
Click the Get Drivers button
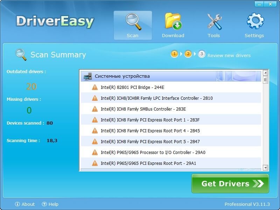230,183
